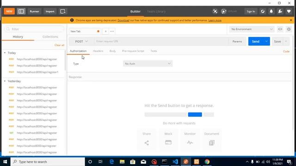The width and height of the screenshot is (296, 166).
Task: Click the Monitor pulse icon
Action: point(190,142)
